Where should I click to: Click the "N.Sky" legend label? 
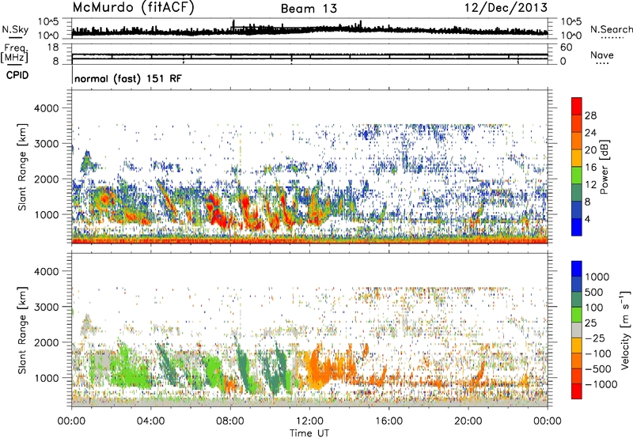coord(15,29)
